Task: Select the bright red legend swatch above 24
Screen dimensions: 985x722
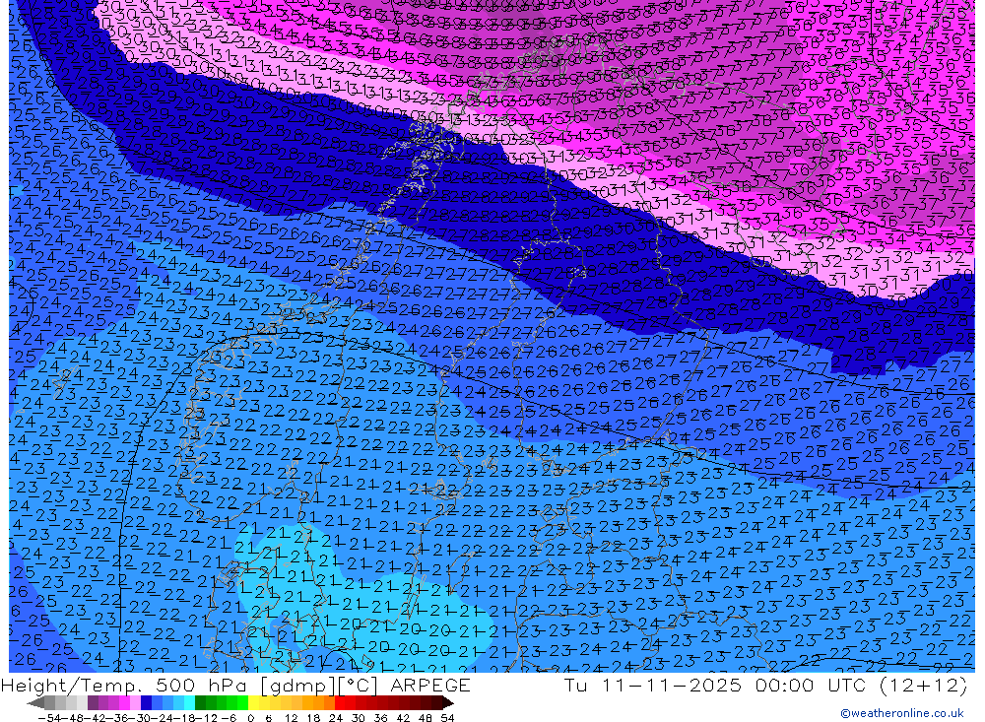Action: coord(340,703)
